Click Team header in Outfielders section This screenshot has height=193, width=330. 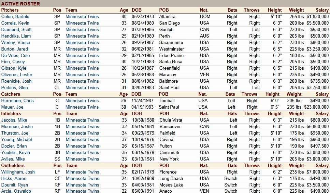click(x=72, y=166)
